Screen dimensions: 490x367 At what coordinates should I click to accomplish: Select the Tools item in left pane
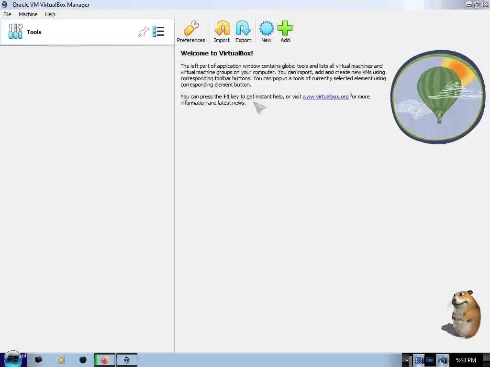pyautogui.click(x=87, y=32)
